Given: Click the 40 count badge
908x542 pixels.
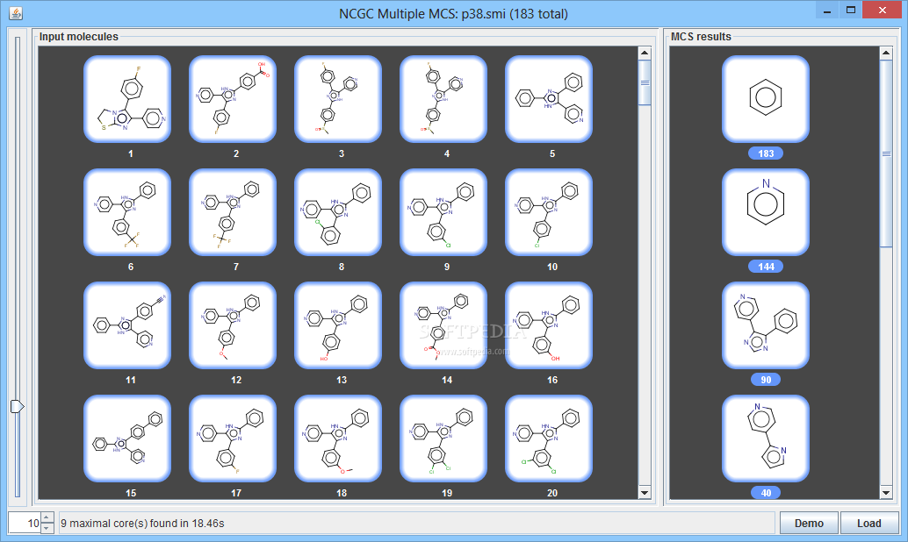Looking at the screenshot, I should click(x=766, y=493).
